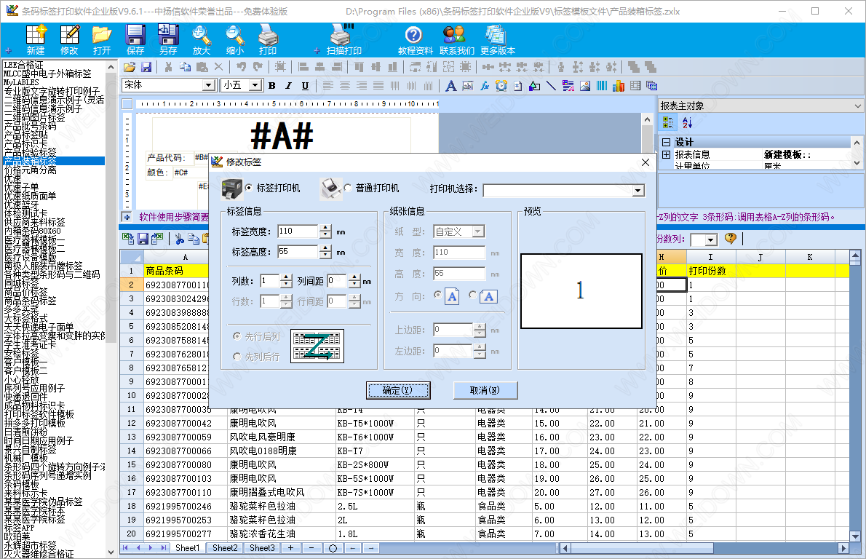This screenshot has height=559, width=866.
Task: Select the 标签打印机 radio button
Action: tap(249, 188)
